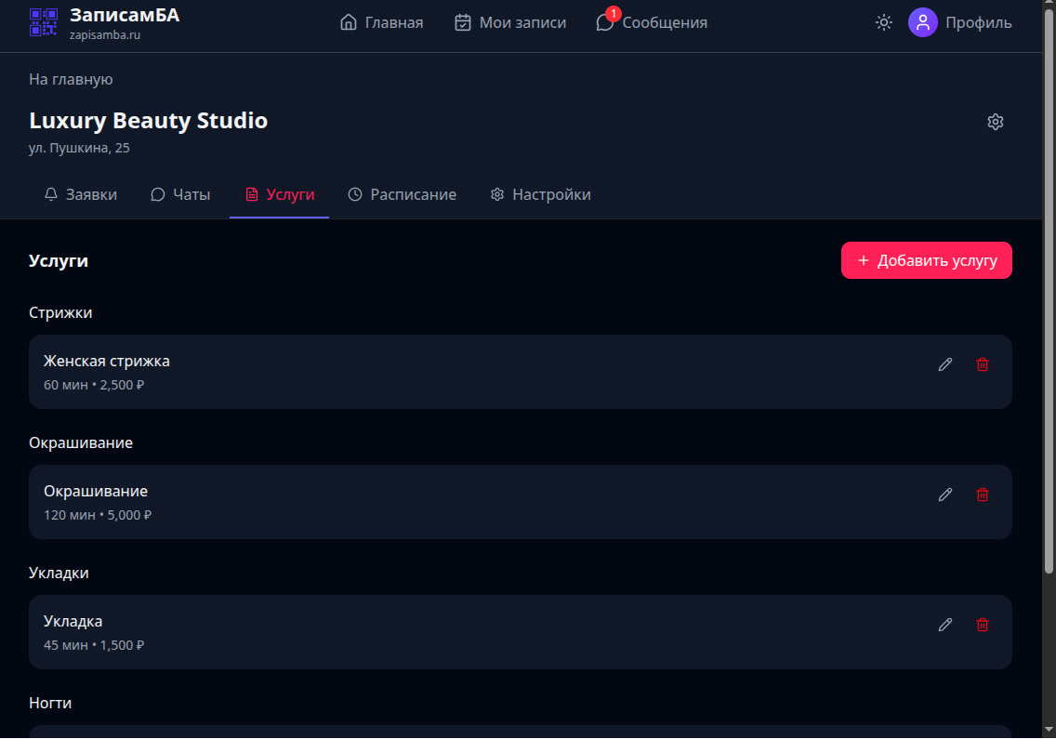Select the Женская стрижка service name
This screenshot has width=1056, height=739.
click(x=106, y=361)
